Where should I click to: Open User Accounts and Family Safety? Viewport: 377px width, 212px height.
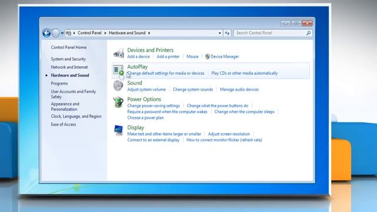click(x=73, y=94)
